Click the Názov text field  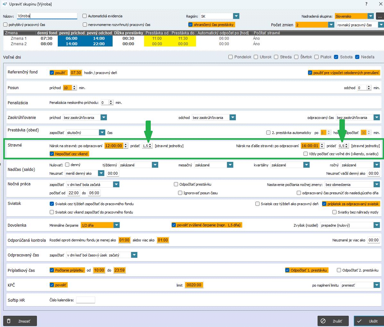[47, 16]
